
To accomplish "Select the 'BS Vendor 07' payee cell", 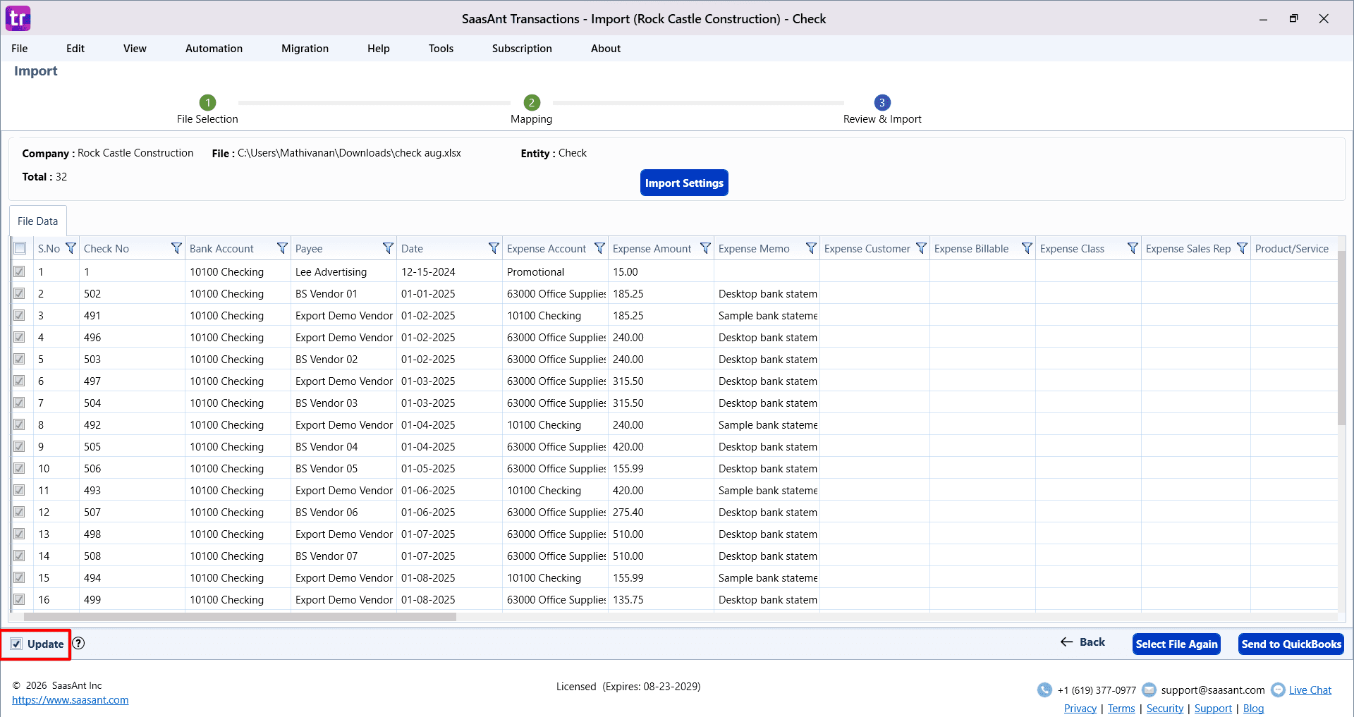I will pos(343,556).
